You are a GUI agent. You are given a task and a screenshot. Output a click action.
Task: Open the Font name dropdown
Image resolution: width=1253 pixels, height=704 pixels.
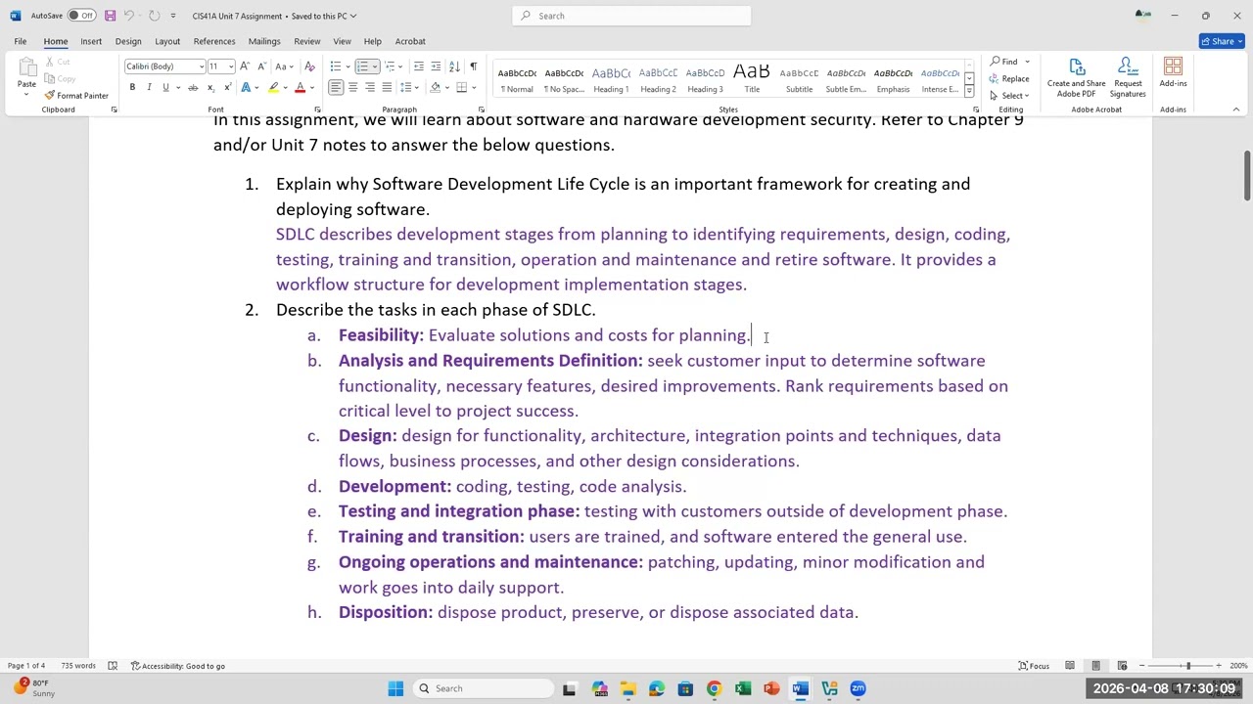pyautogui.click(x=201, y=66)
